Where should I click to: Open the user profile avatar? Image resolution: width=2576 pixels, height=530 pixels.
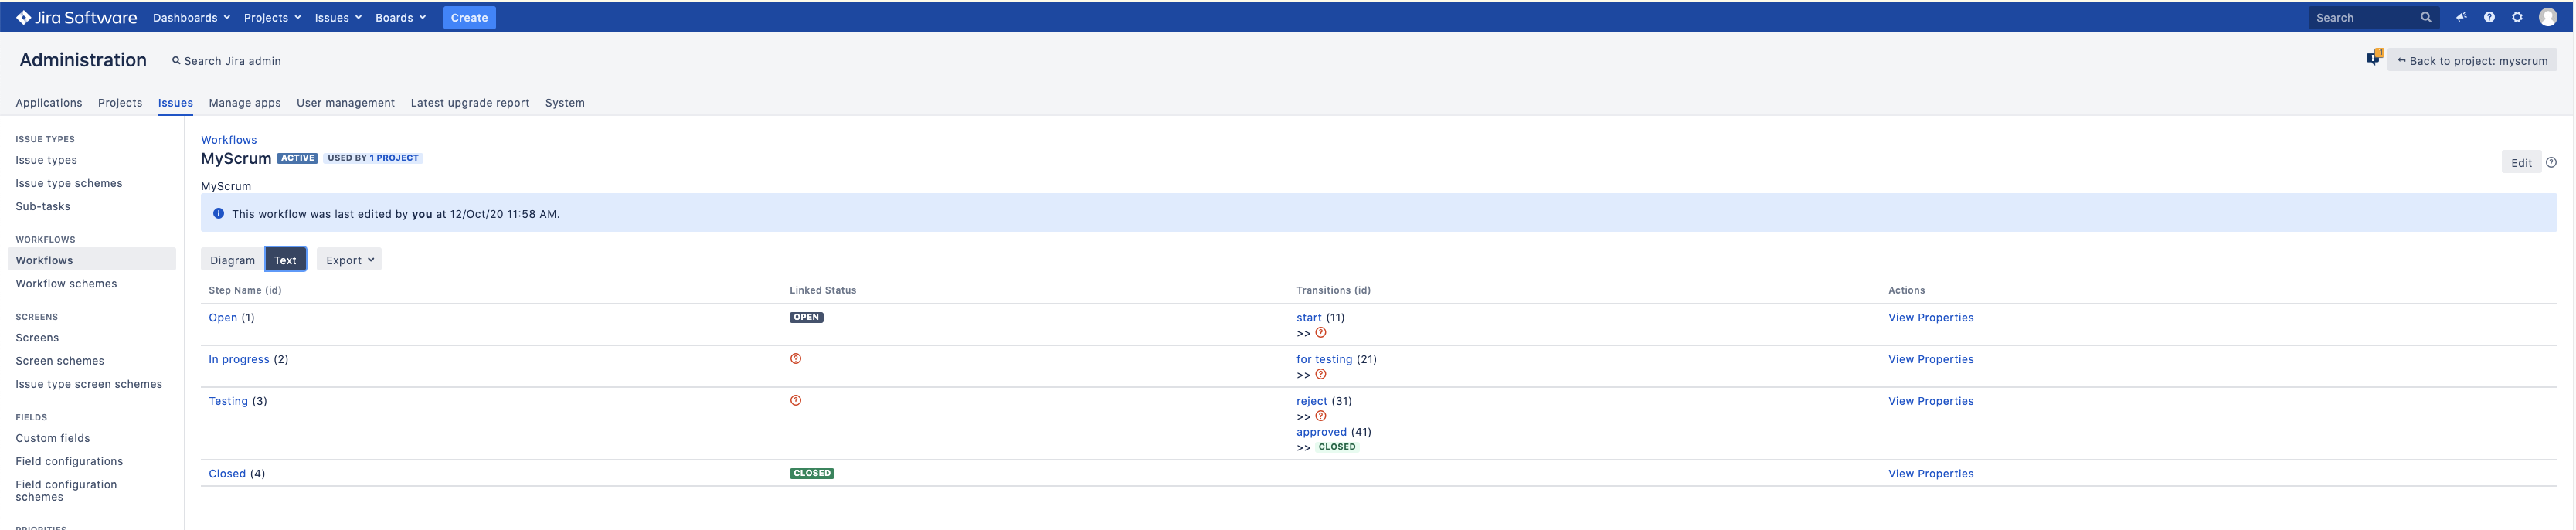[2548, 17]
